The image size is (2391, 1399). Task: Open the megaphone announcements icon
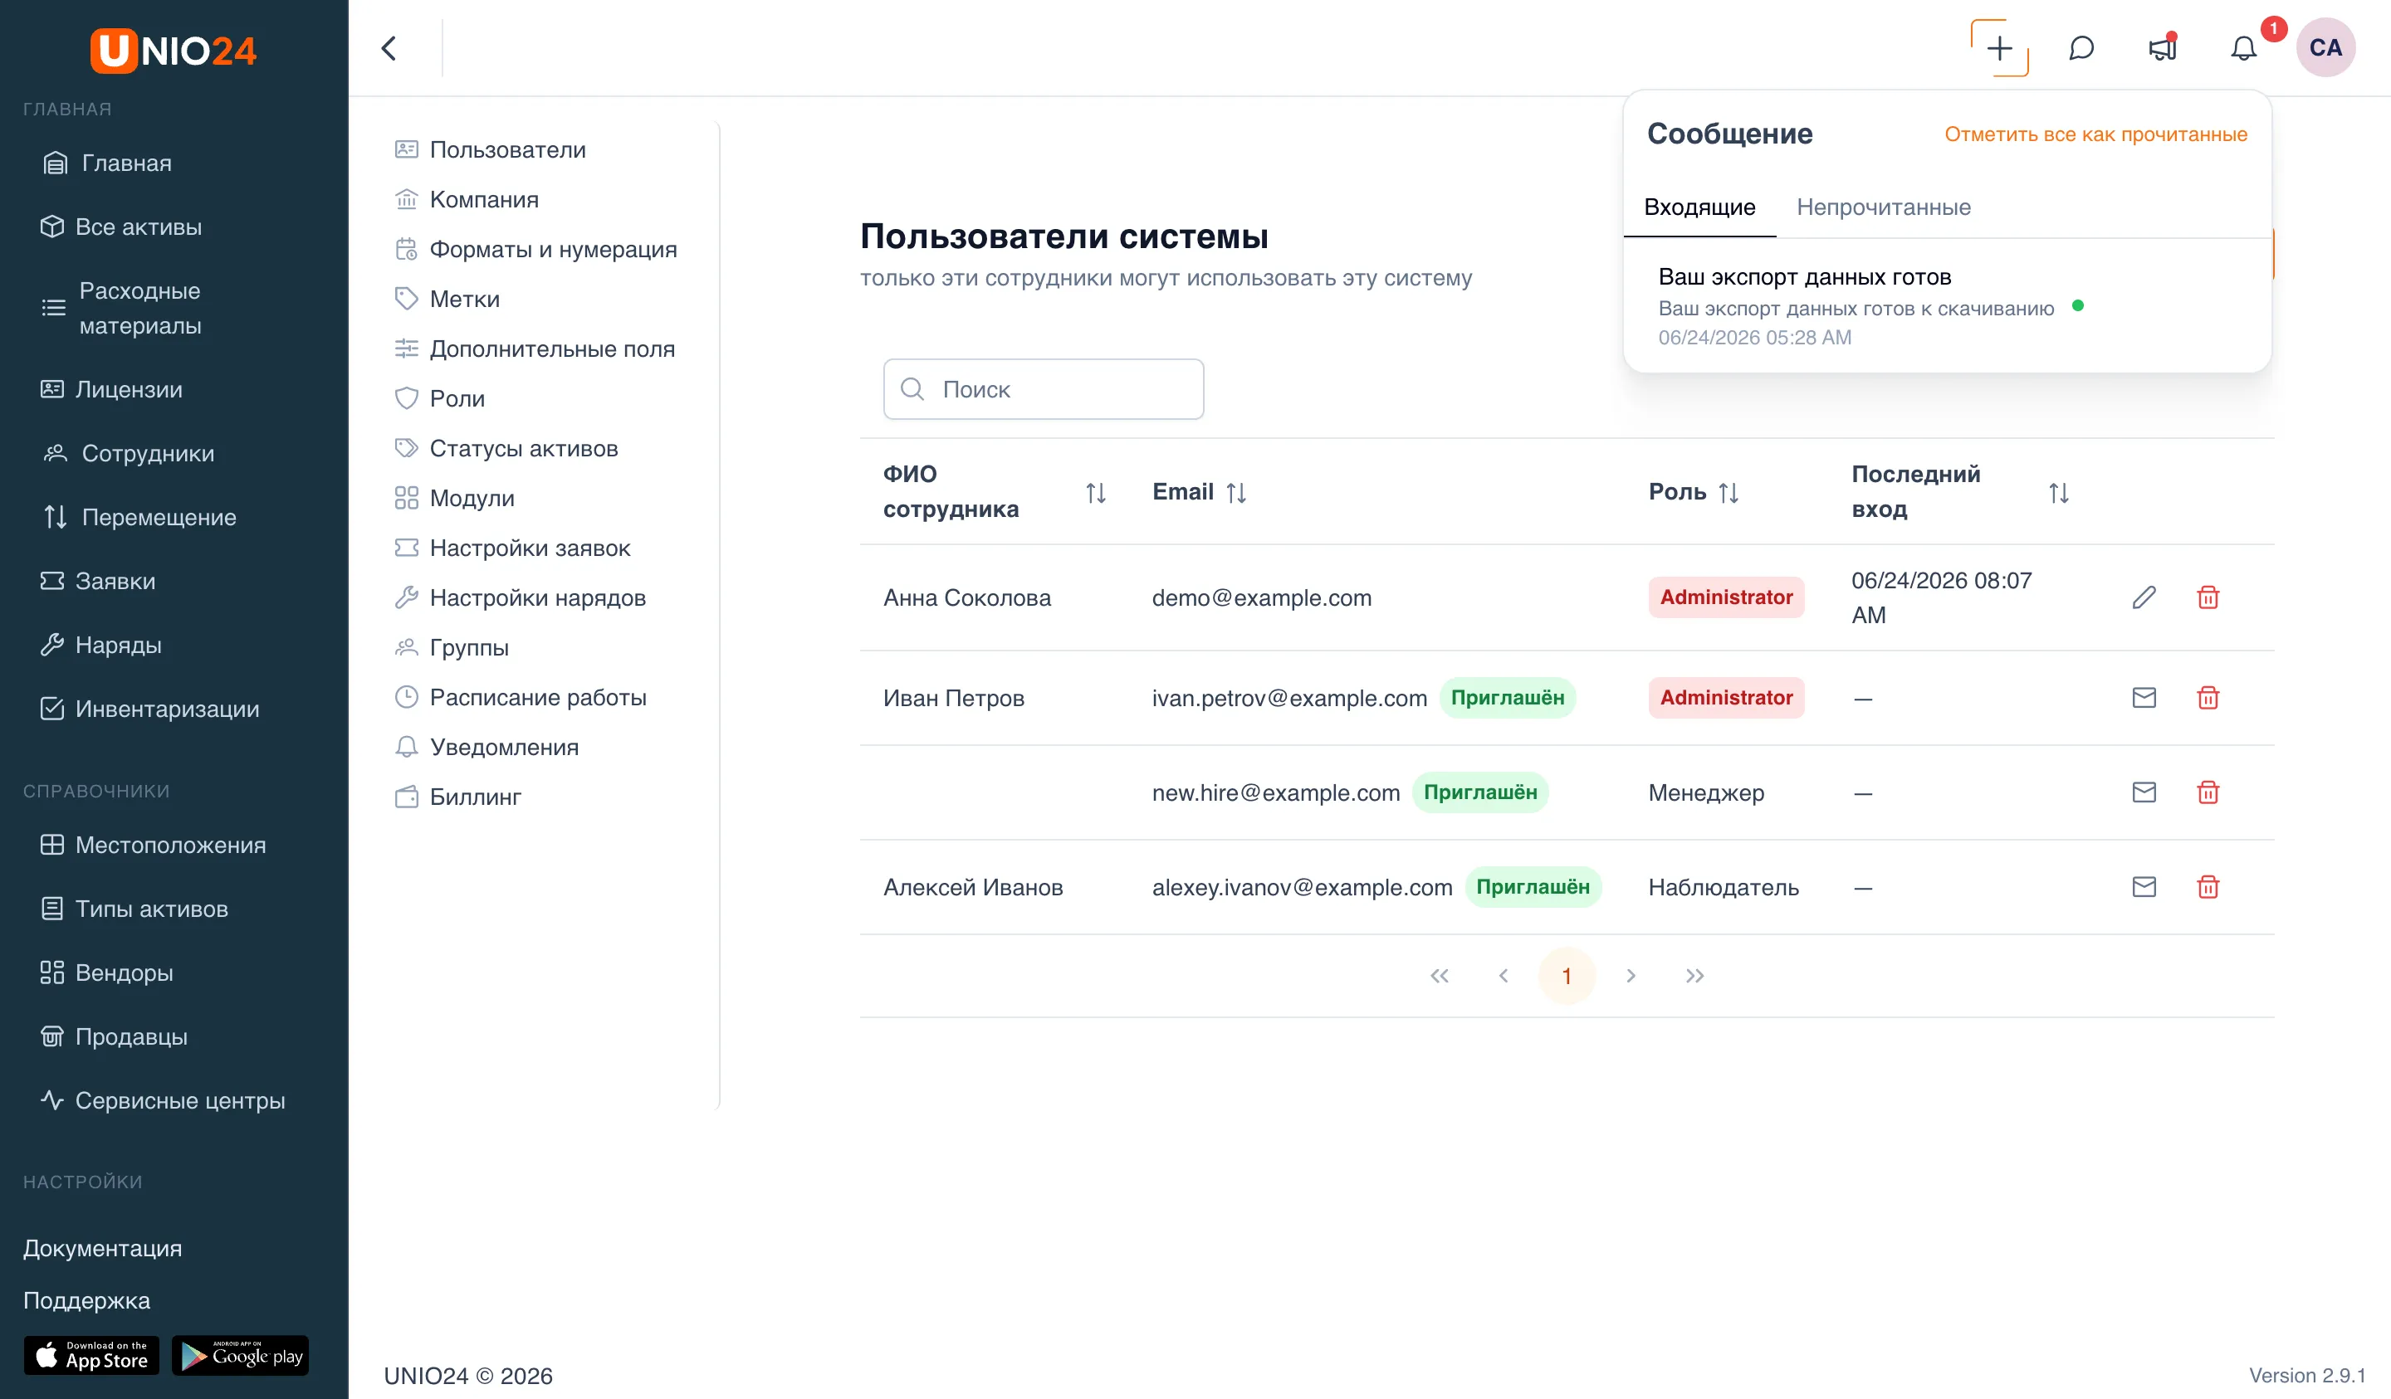point(2163,48)
